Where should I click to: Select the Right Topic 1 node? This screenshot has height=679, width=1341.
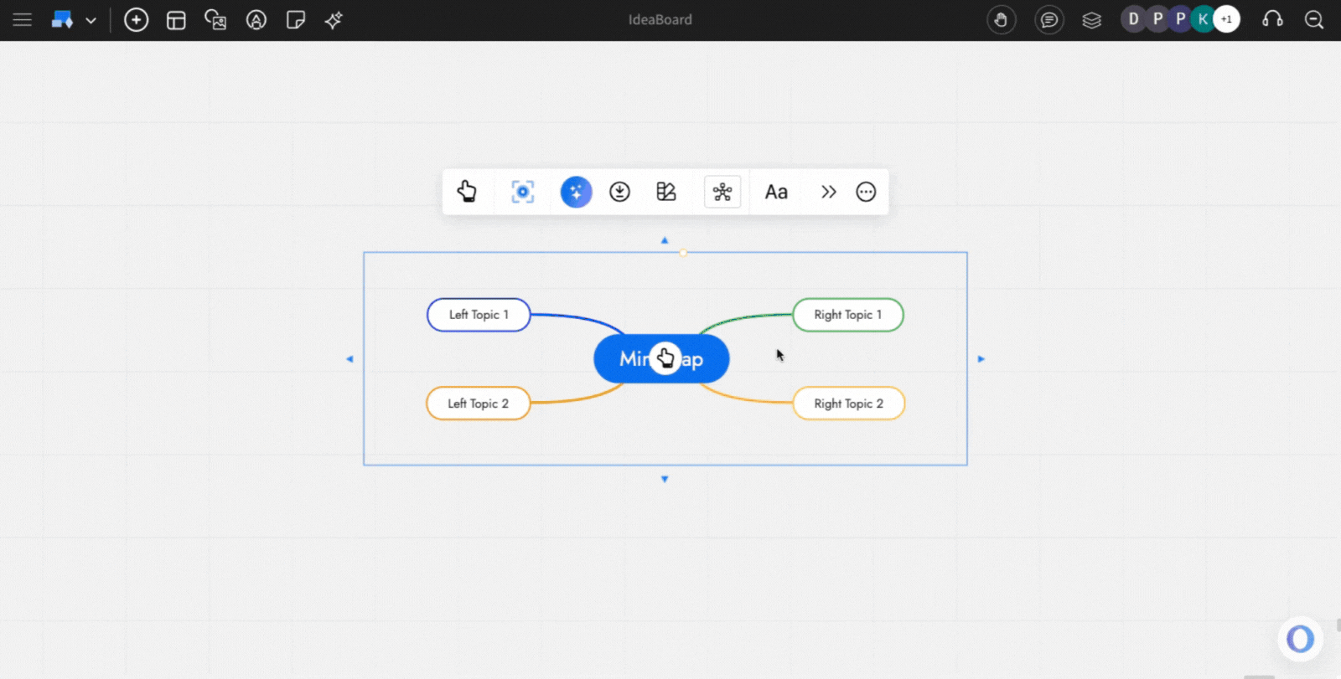848,315
